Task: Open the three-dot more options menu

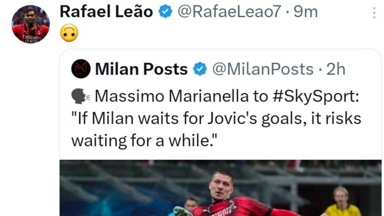Action: click(x=374, y=13)
